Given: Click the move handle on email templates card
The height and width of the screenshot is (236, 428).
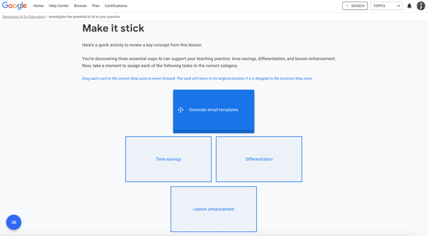Looking at the screenshot, I should click(180, 110).
